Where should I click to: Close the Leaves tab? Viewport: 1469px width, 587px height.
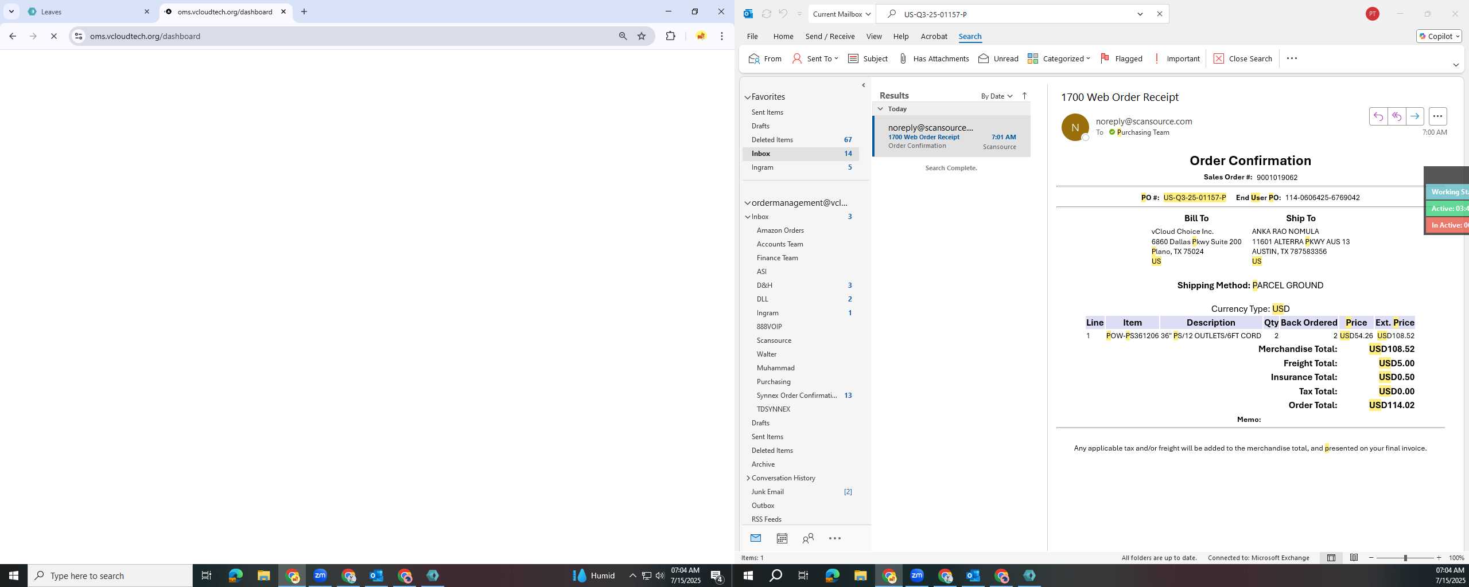147,11
